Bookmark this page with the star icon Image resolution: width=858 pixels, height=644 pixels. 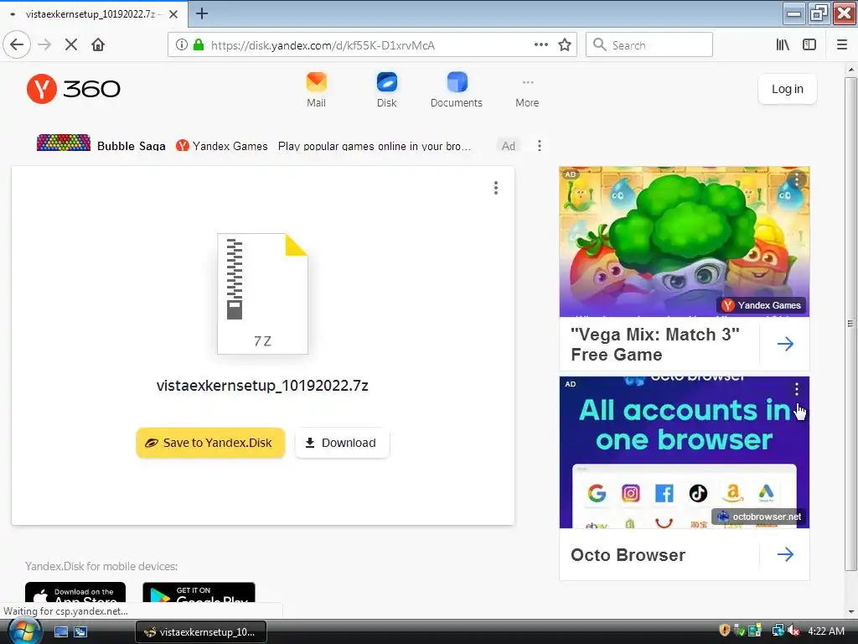click(565, 45)
